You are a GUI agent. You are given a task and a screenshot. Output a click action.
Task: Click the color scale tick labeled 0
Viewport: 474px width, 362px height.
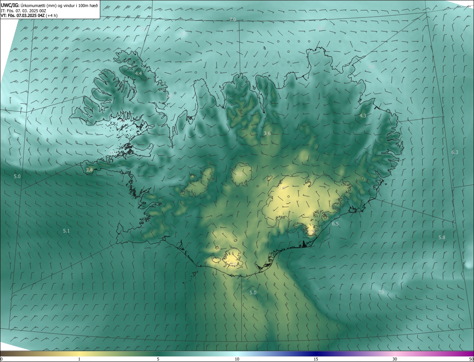tap(1, 359)
